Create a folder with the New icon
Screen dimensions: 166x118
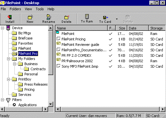coord(30,17)
